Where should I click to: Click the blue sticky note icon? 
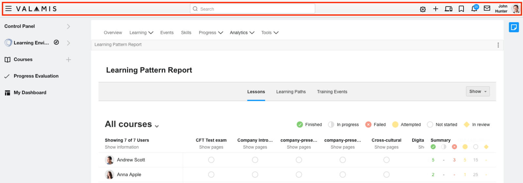[x=514, y=27]
